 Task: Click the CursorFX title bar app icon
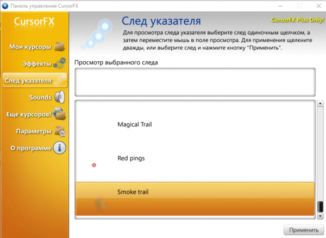coord(5,5)
